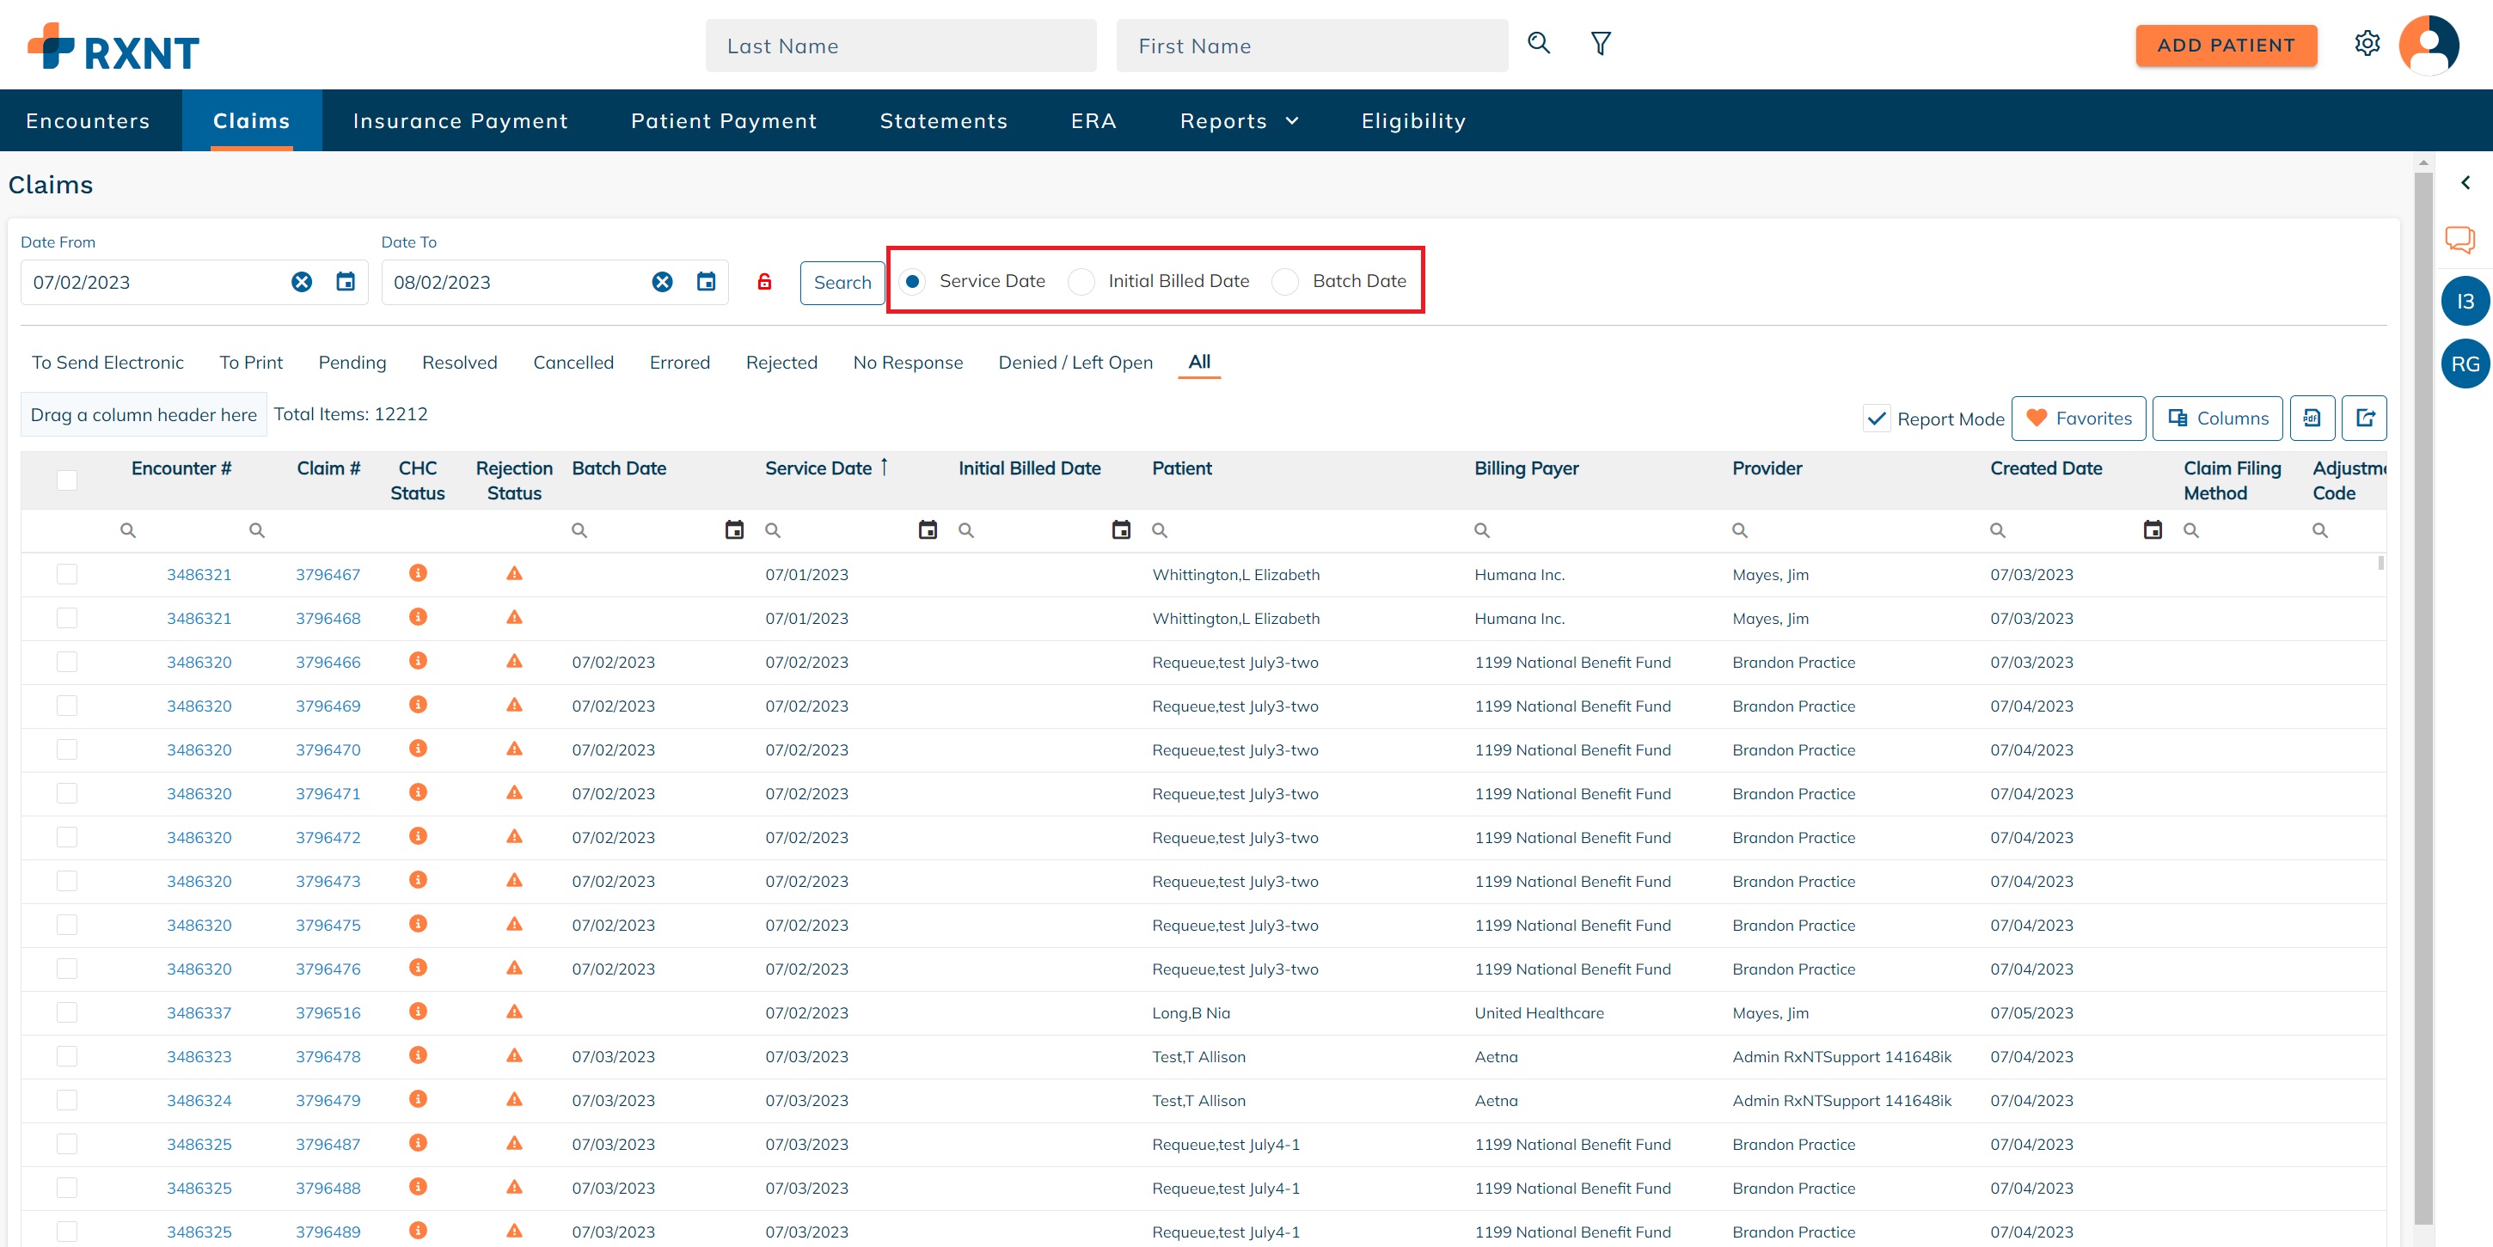This screenshot has height=1247, width=2493.
Task: Open the Date From calendar picker
Action: pyautogui.click(x=346, y=282)
